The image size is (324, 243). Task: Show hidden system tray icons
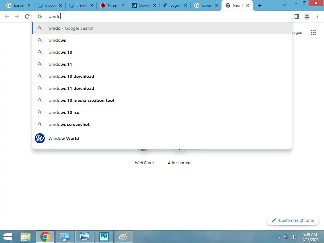279,237
